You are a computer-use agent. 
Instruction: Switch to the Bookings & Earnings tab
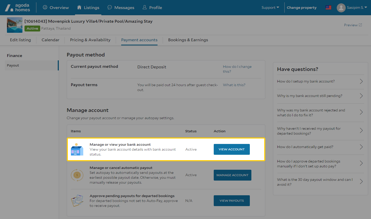pyautogui.click(x=188, y=40)
